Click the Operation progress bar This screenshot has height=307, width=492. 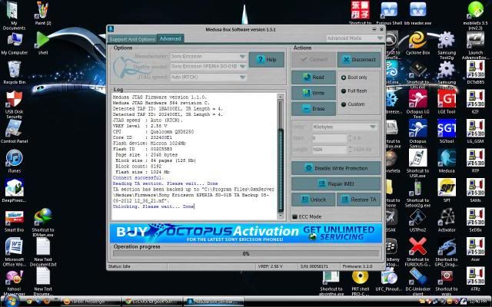[x=246, y=254]
